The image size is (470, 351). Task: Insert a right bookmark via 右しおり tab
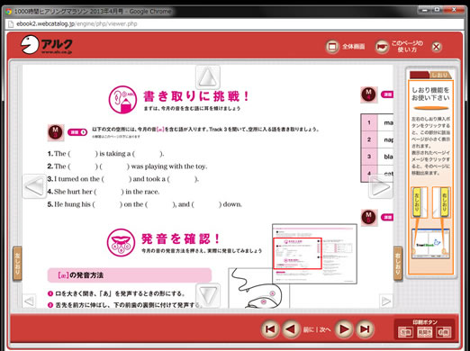coord(398,264)
